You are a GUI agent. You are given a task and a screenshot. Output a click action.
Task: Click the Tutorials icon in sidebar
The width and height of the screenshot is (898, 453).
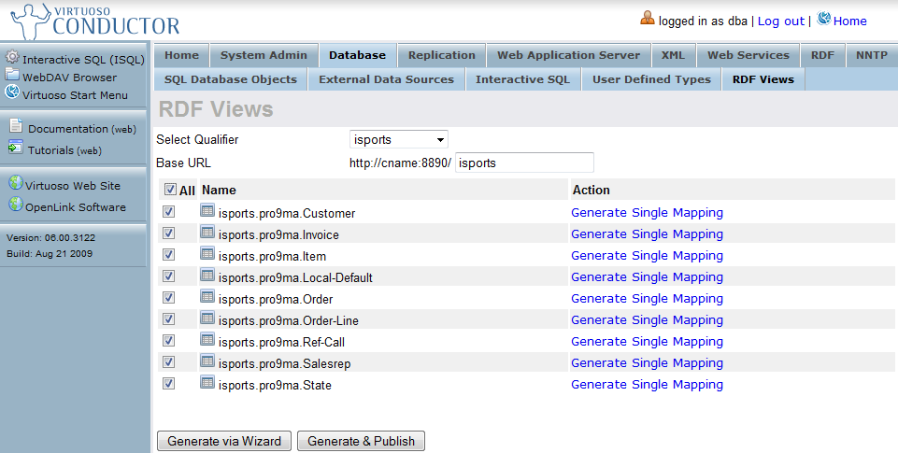pos(16,149)
